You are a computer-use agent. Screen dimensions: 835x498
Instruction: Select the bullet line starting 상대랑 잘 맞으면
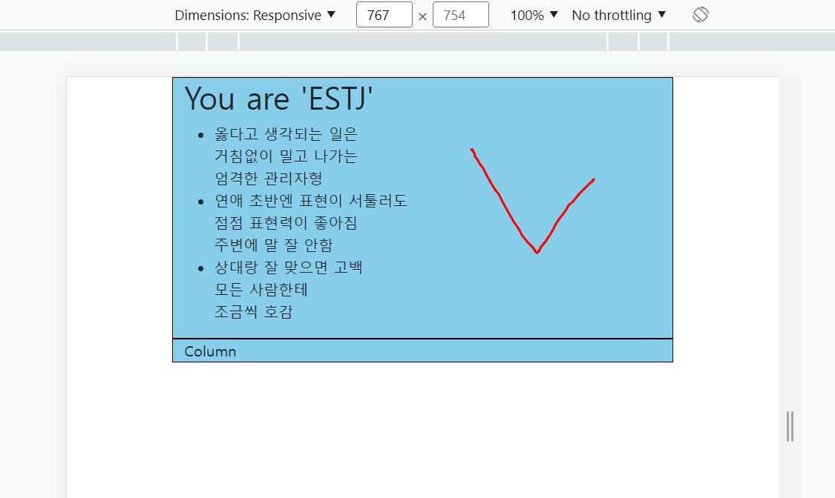[x=289, y=268]
